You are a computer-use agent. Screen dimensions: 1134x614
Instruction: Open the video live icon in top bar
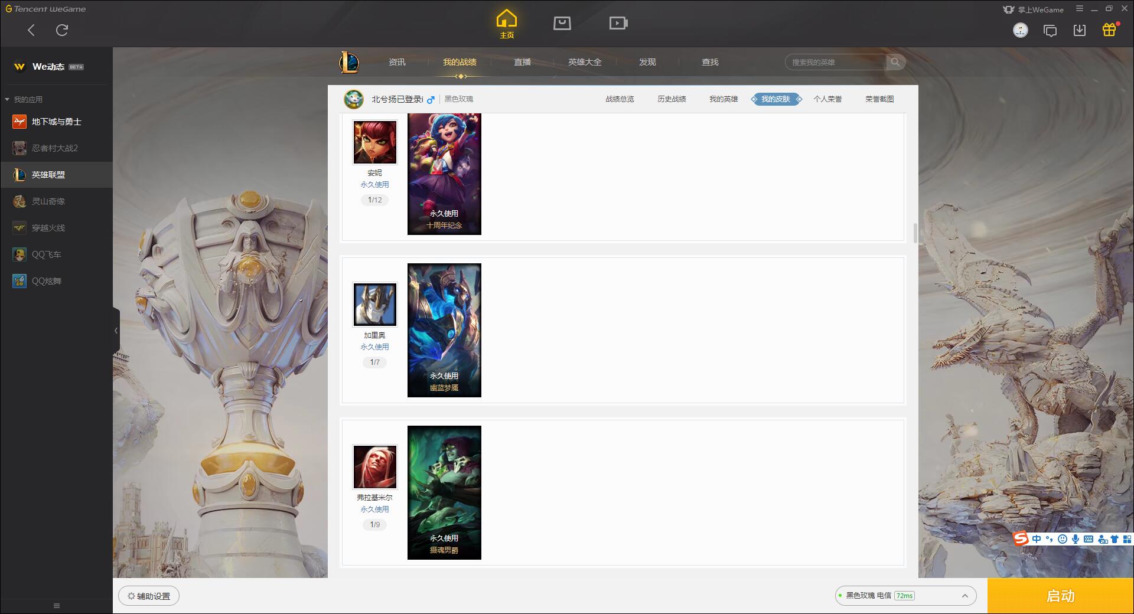click(x=618, y=23)
